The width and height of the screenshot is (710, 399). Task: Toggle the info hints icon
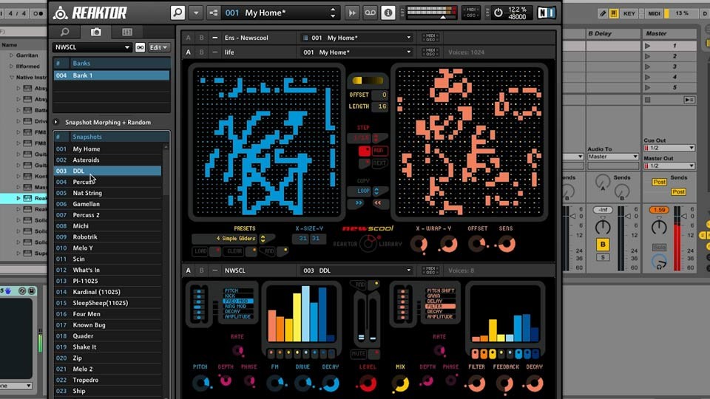[388, 13]
